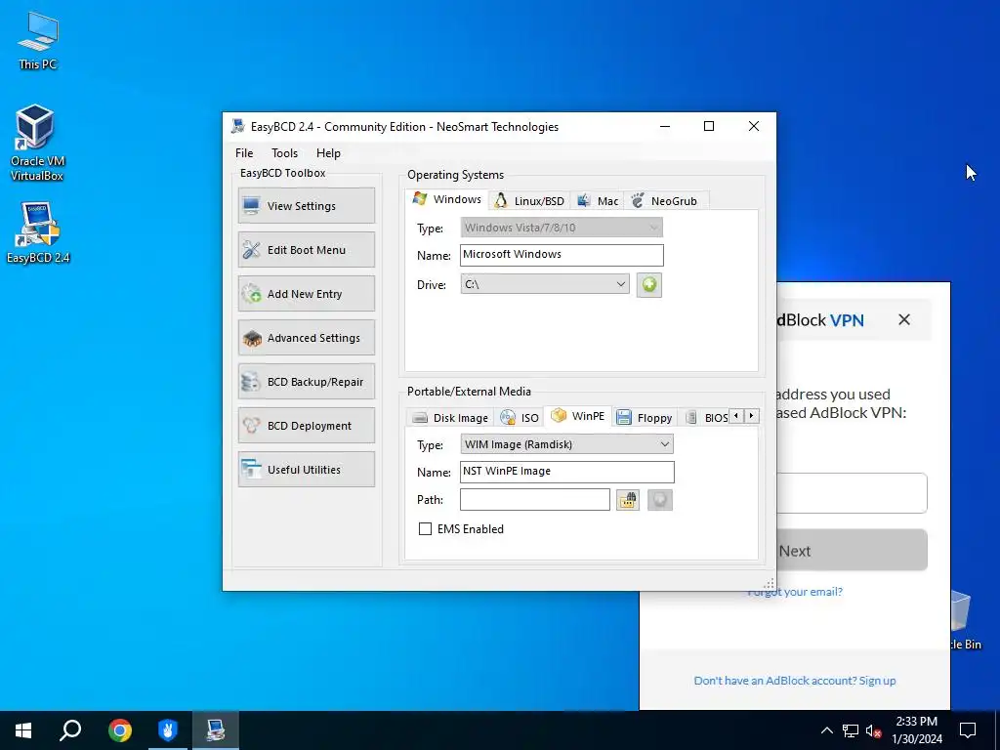The image size is (1000, 750).
Task: Click the This PC desktop icon
Action: (x=38, y=41)
